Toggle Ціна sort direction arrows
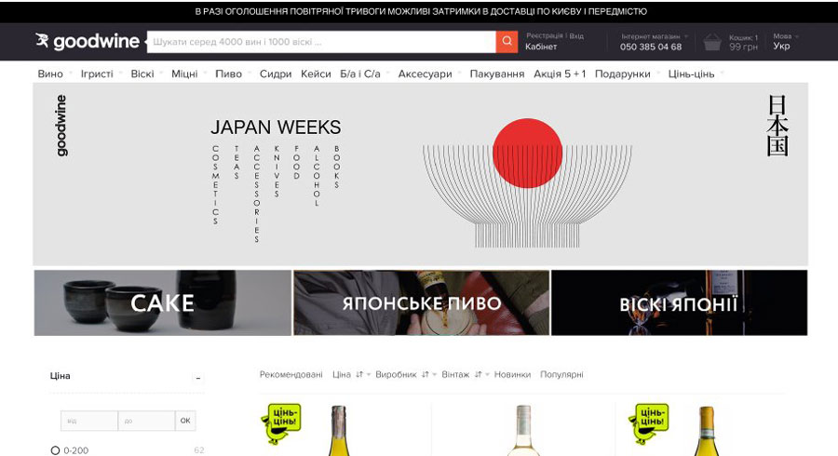Image resolution: width=838 pixels, height=456 pixels. click(359, 375)
